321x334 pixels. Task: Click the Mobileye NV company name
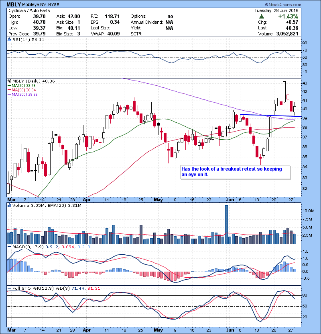[34, 4]
